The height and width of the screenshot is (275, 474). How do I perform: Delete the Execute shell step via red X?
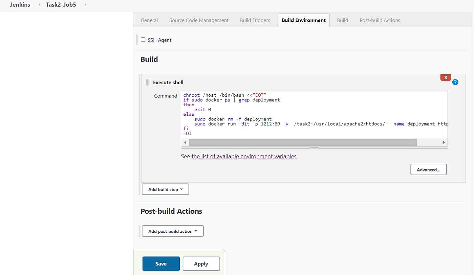pos(446,77)
